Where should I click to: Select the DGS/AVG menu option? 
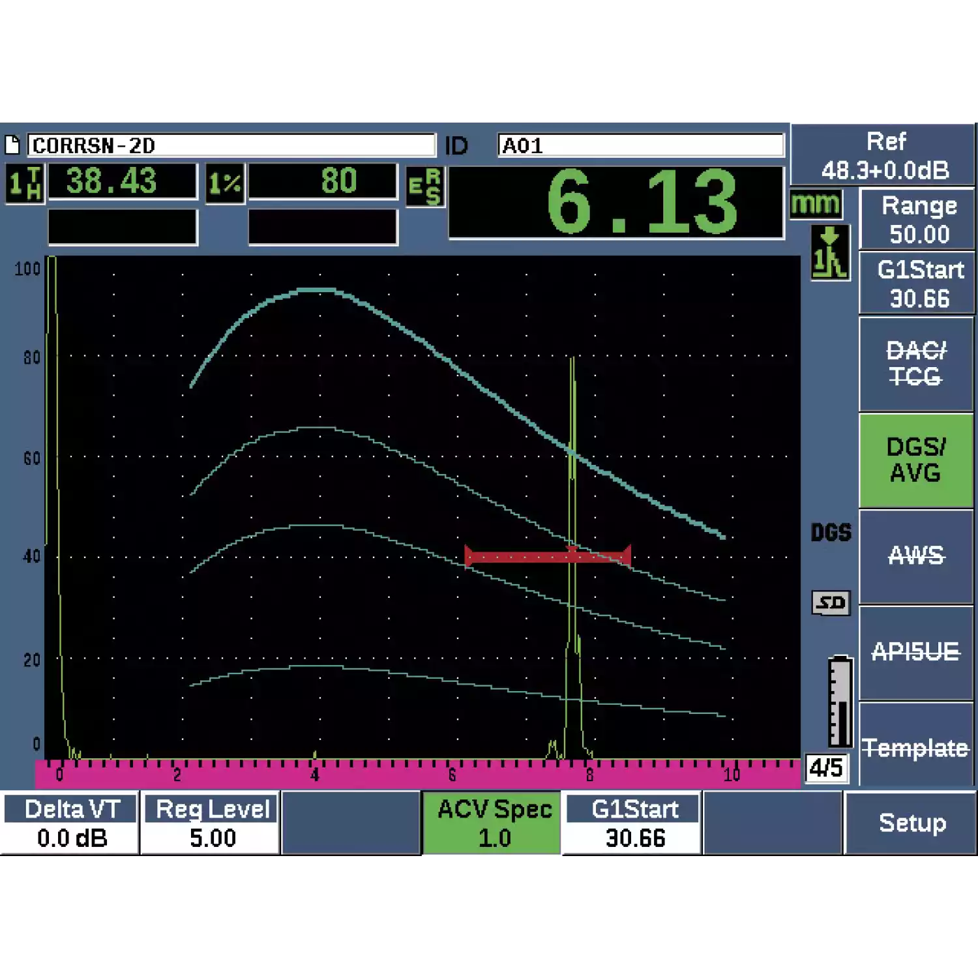click(x=915, y=460)
